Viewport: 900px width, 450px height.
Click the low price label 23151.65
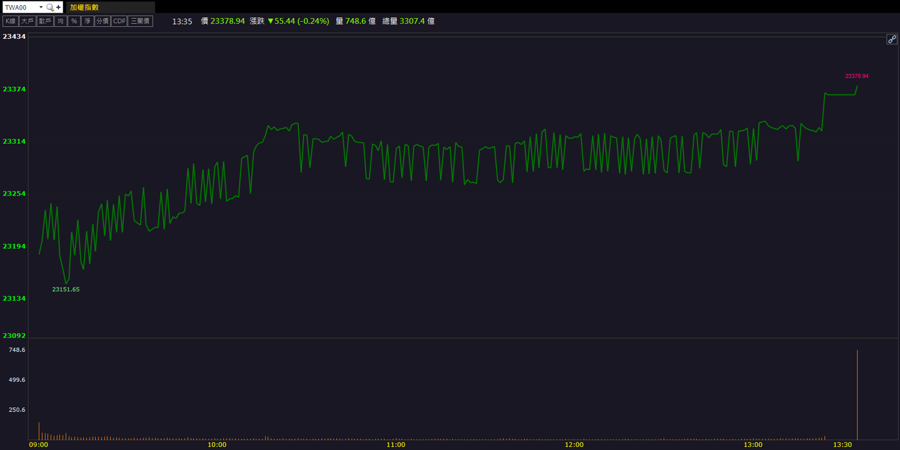[66, 289]
